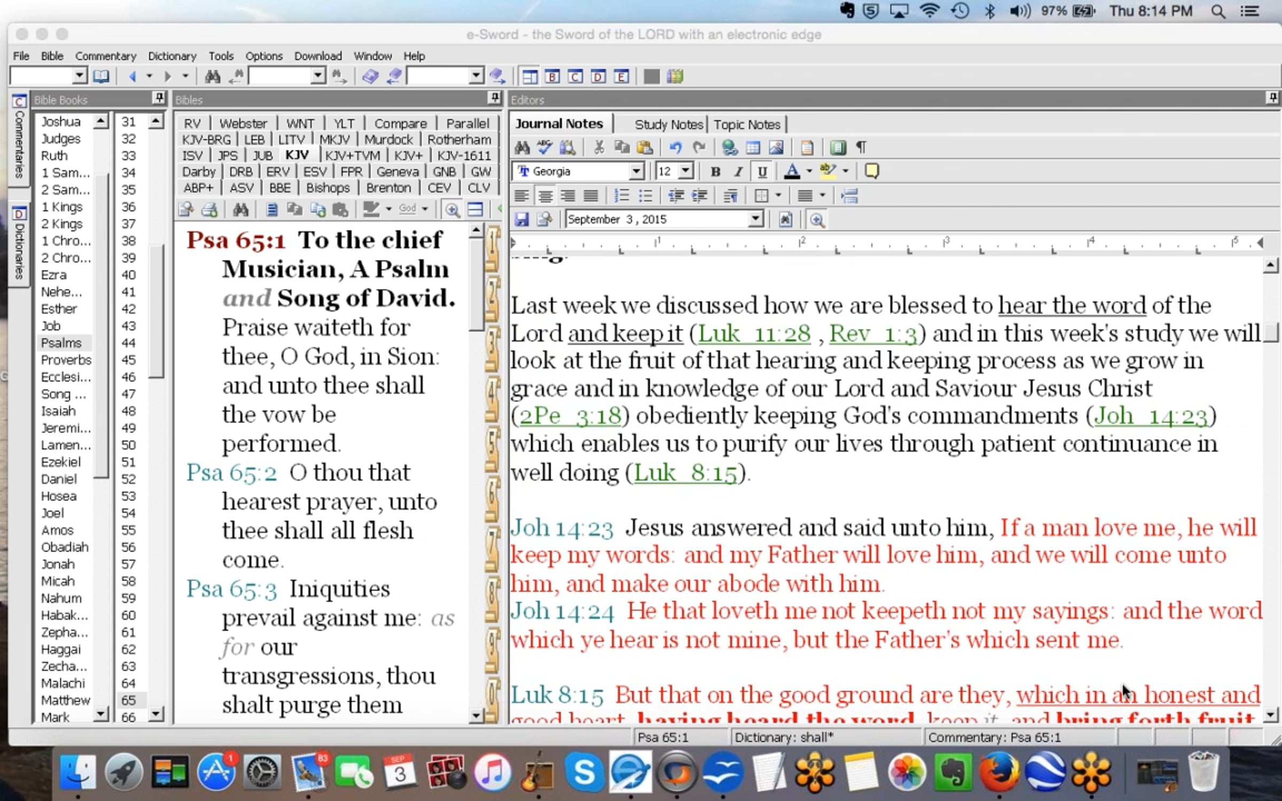Switch to the Study Notes tab
This screenshot has height=801, width=1282.
click(668, 124)
